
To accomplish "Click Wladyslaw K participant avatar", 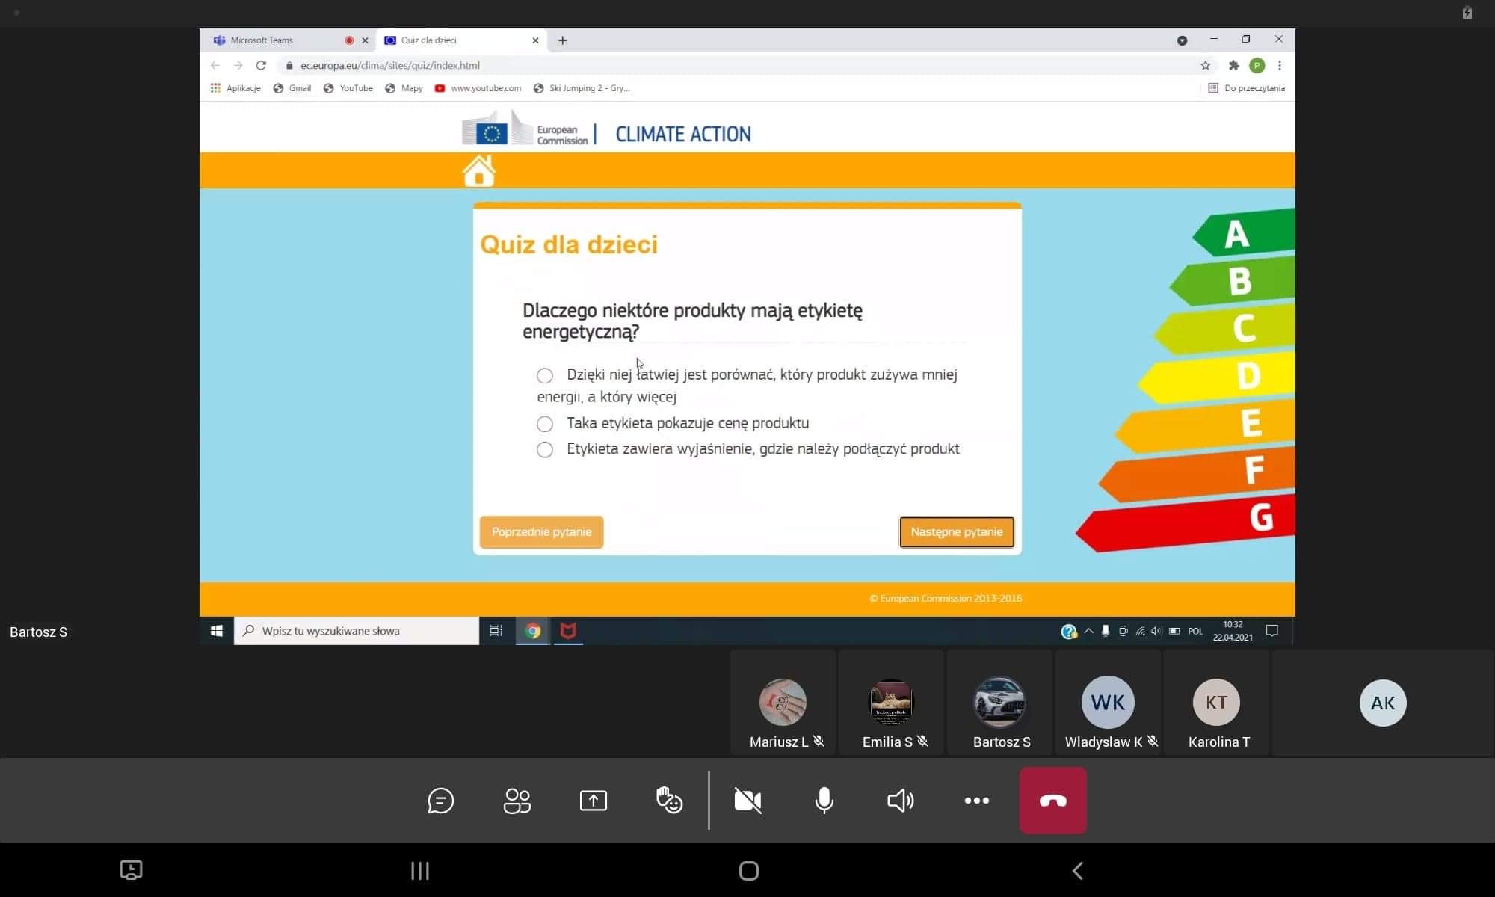I will (1107, 702).
